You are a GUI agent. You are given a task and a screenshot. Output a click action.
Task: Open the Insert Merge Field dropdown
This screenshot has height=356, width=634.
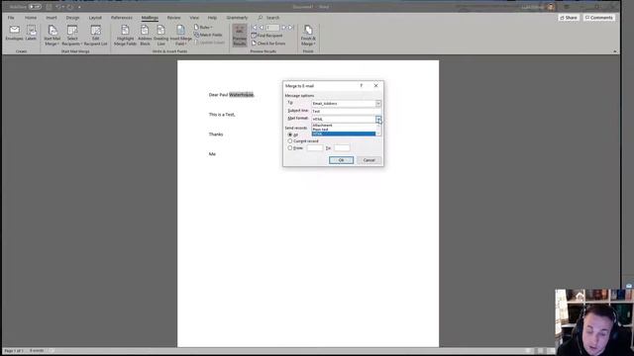click(180, 36)
